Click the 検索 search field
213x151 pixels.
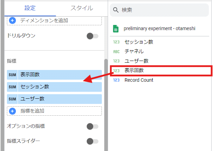pyautogui.click(x=159, y=10)
